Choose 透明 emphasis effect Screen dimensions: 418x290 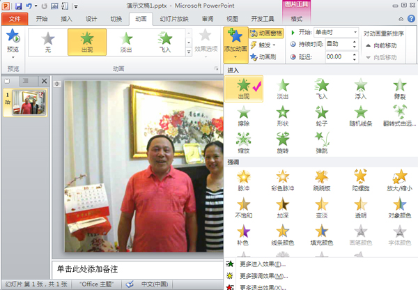point(361,208)
